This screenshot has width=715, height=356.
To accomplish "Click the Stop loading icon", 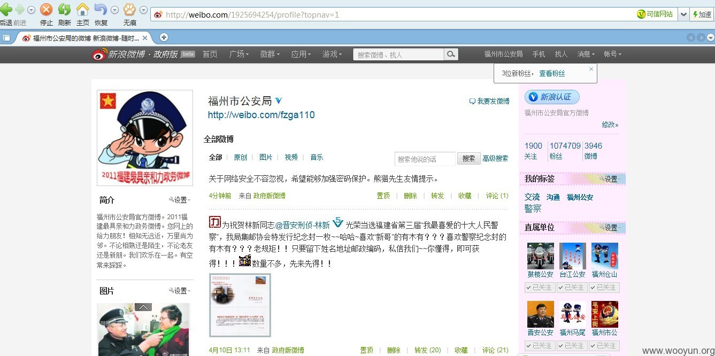I will coord(47,10).
